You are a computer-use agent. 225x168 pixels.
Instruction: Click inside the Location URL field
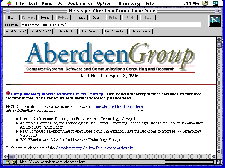111,25
